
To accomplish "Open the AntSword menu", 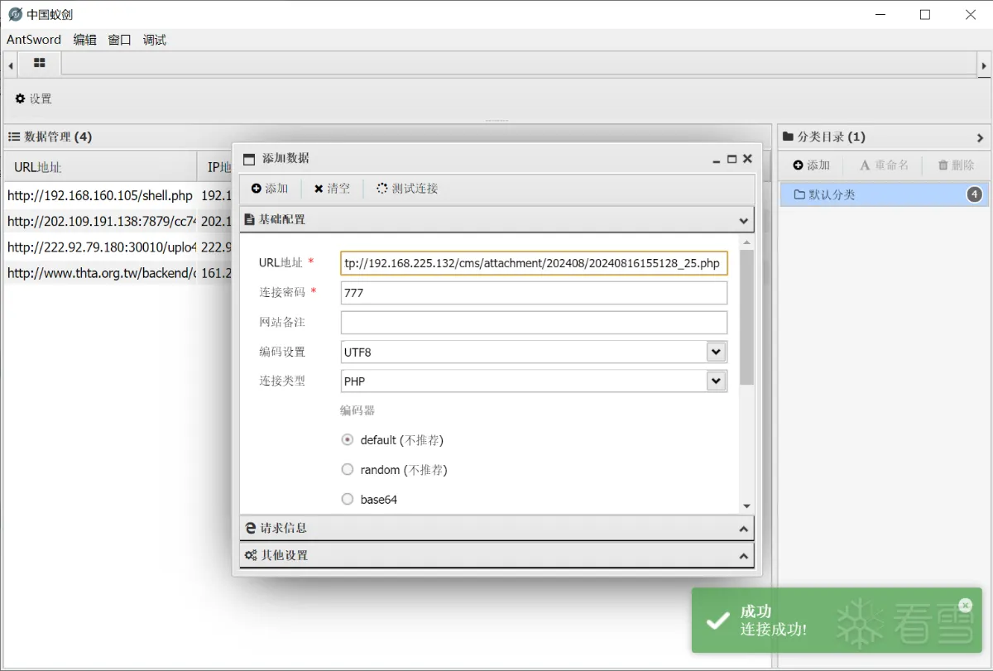I will tap(34, 40).
